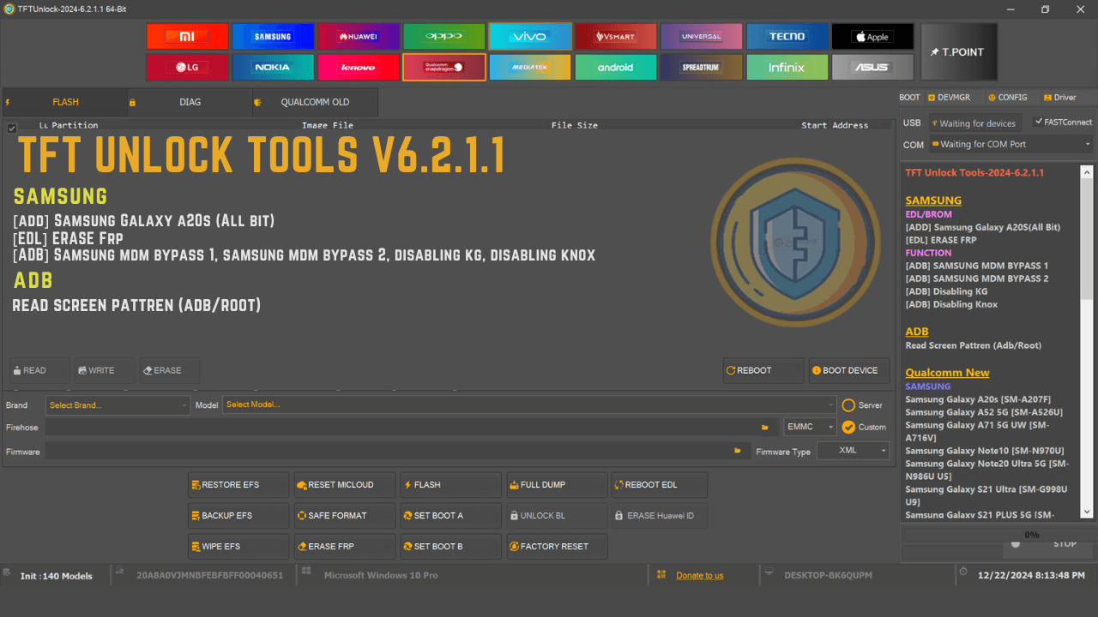Select the Custom radio option
1098x617 pixels.
tap(848, 427)
